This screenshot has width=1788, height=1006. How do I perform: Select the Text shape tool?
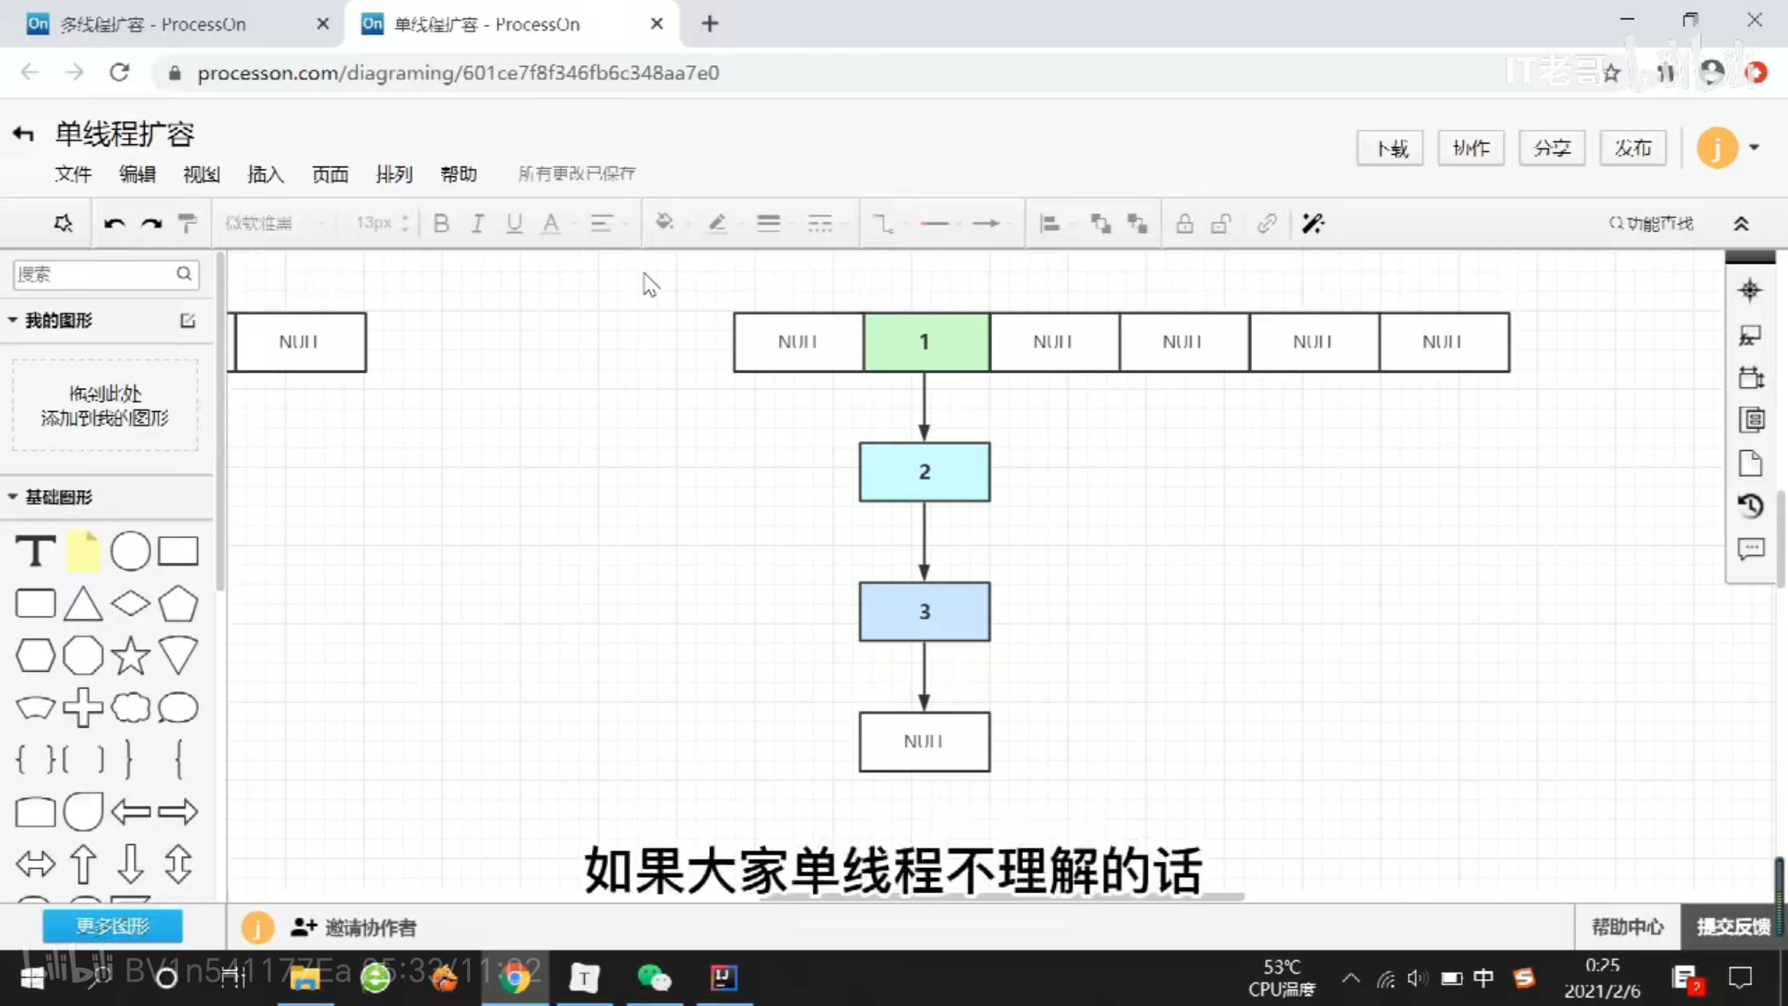click(35, 551)
